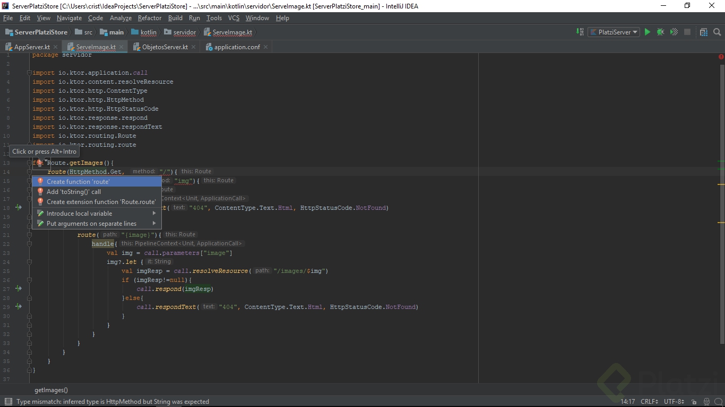Open the Project Structure icon
725x407 pixels.
pyautogui.click(x=704, y=32)
